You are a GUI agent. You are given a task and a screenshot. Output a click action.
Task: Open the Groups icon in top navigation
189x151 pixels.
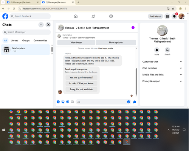[x=111, y=16]
